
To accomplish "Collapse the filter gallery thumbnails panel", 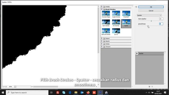I will tap(136, 7).
